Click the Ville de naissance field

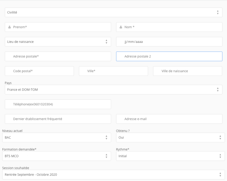pos(188,71)
